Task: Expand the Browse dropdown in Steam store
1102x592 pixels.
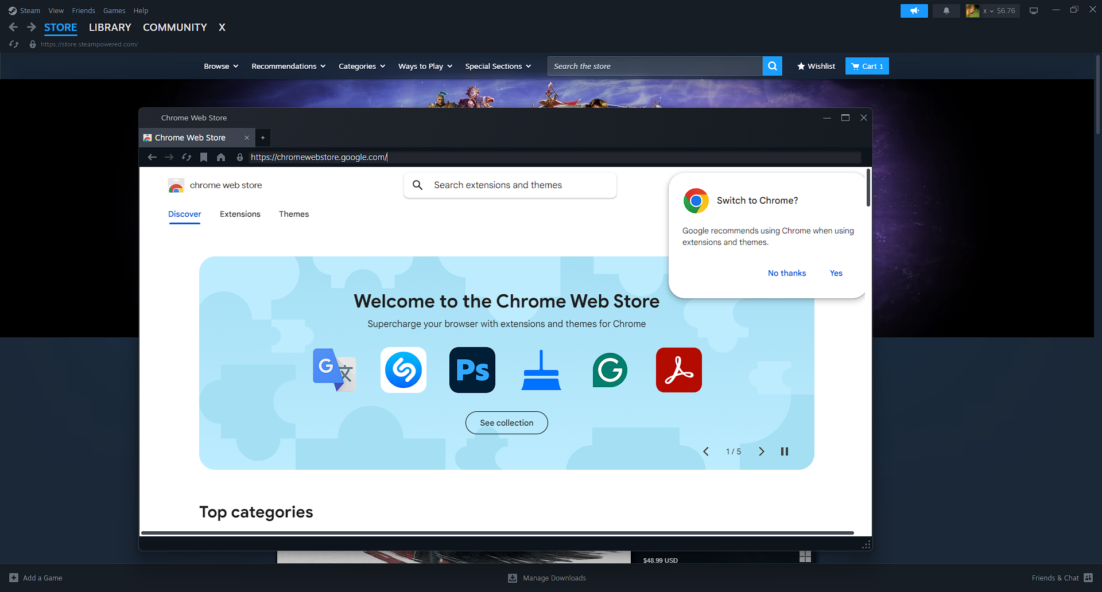Action: (x=221, y=66)
